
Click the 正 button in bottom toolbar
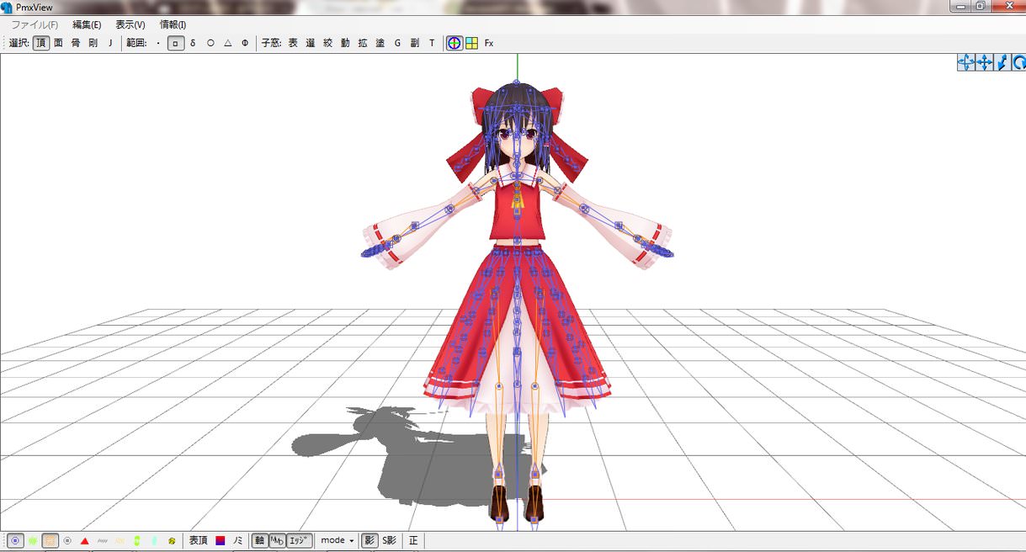pos(413,540)
